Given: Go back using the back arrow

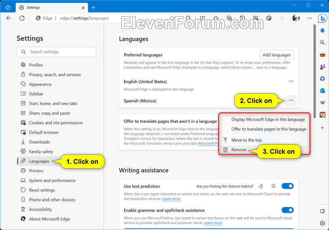Looking at the screenshot, I should (9, 18).
